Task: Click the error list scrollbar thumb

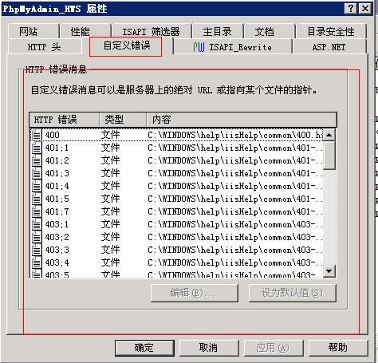Action: (329, 156)
